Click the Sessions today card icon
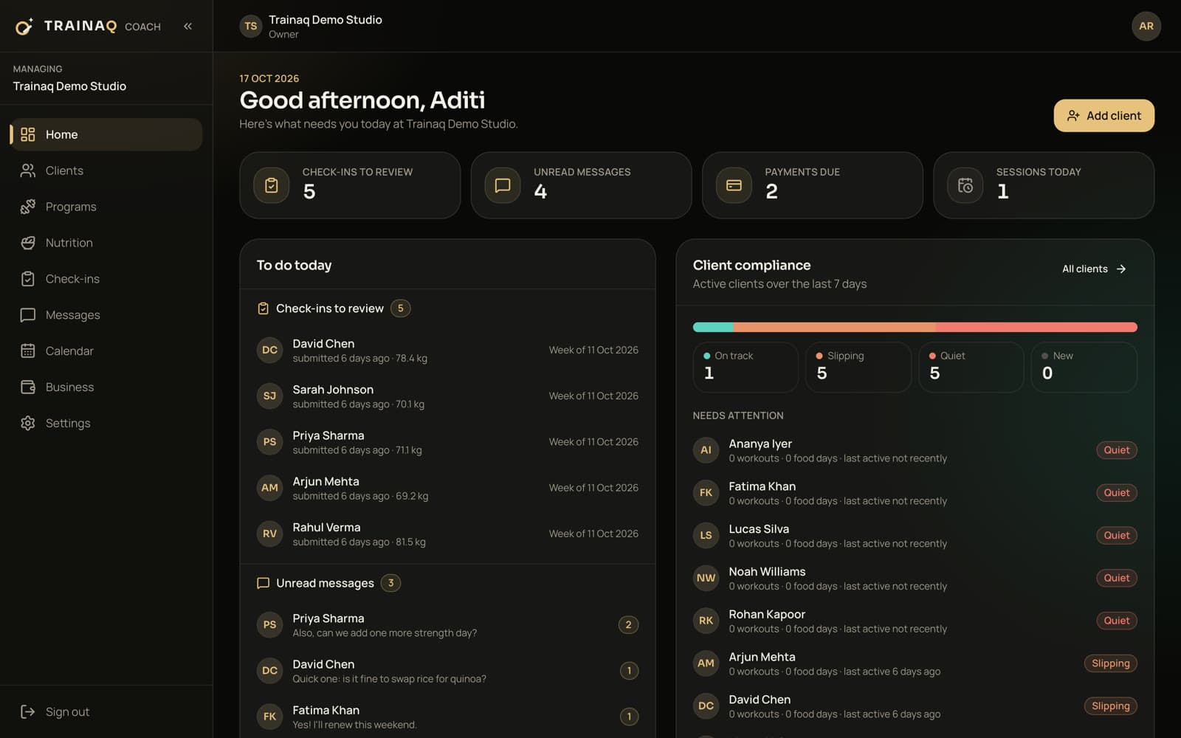This screenshot has height=738, width=1181. click(x=965, y=185)
